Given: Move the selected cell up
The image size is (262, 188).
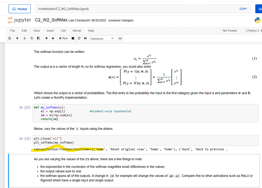Looking at the screenshot, I should pos(47,38).
